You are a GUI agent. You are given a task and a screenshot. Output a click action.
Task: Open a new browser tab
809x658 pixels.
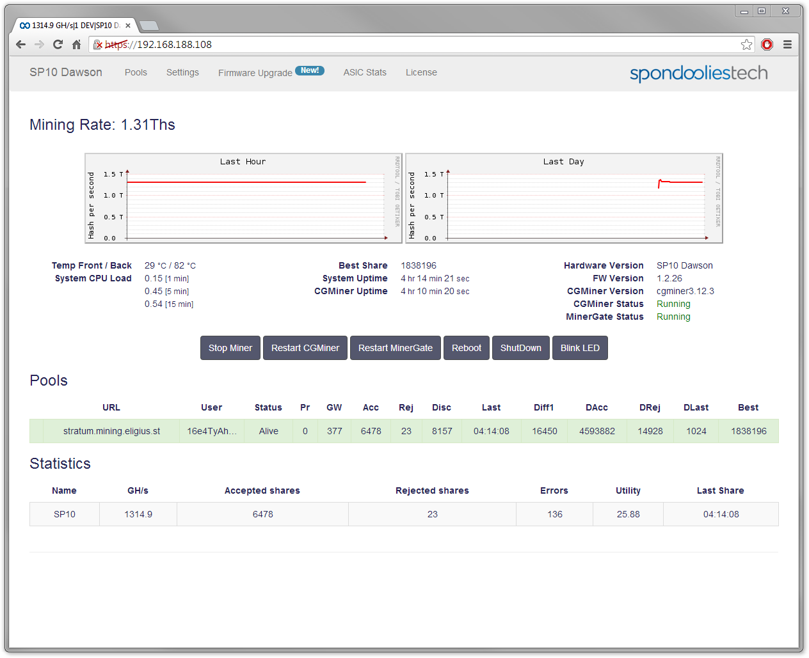tap(148, 26)
